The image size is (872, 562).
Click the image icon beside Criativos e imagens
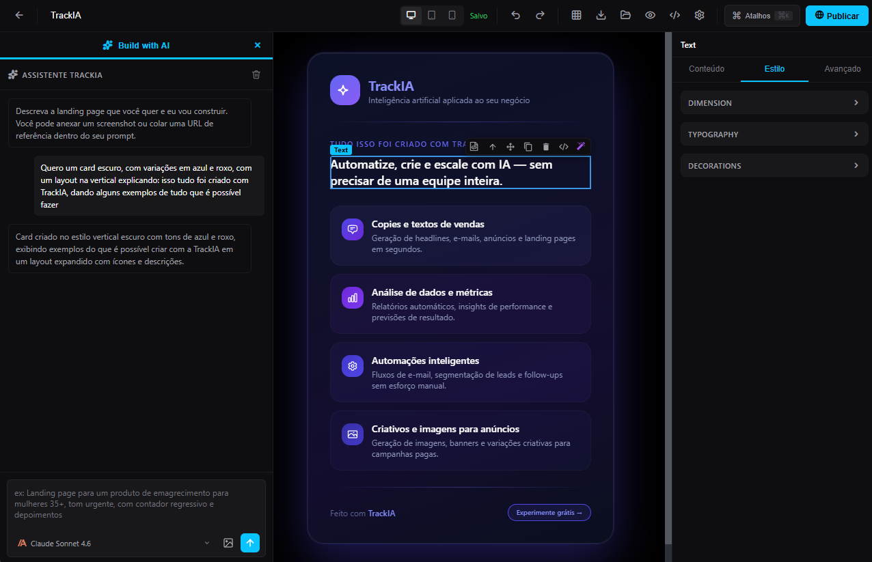(353, 434)
